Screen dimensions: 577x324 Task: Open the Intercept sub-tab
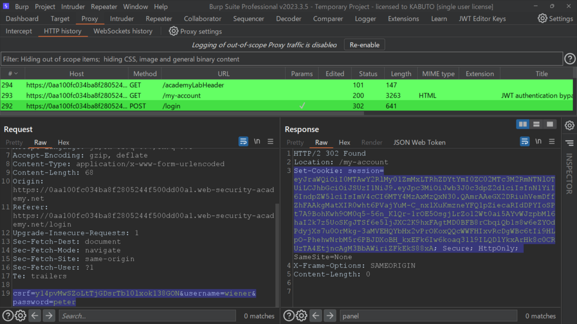pyautogui.click(x=19, y=31)
